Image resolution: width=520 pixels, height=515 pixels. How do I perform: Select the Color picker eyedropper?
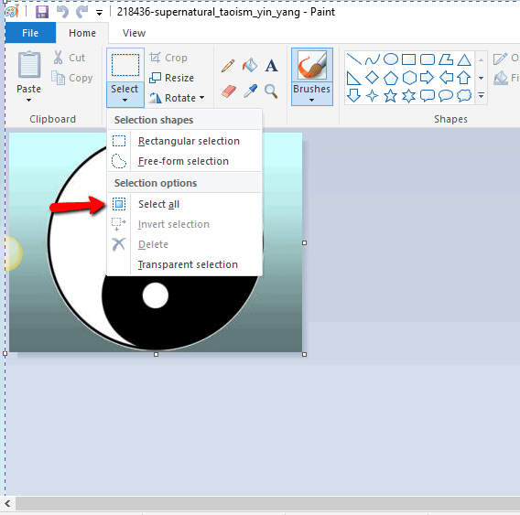[x=250, y=91]
